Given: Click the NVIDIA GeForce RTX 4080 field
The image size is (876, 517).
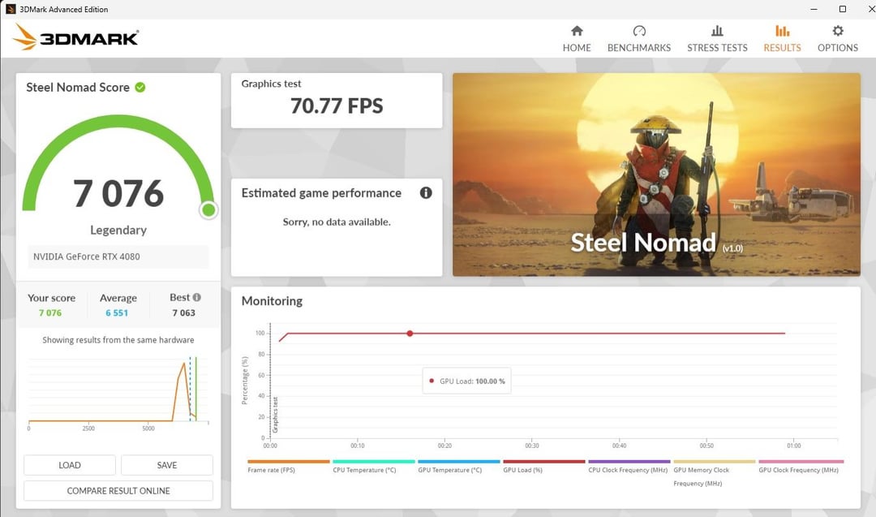Looking at the screenshot, I should pyautogui.click(x=118, y=256).
